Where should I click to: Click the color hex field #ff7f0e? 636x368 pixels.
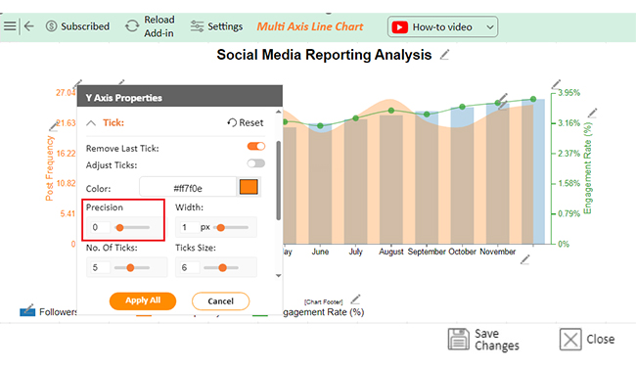[188, 188]
